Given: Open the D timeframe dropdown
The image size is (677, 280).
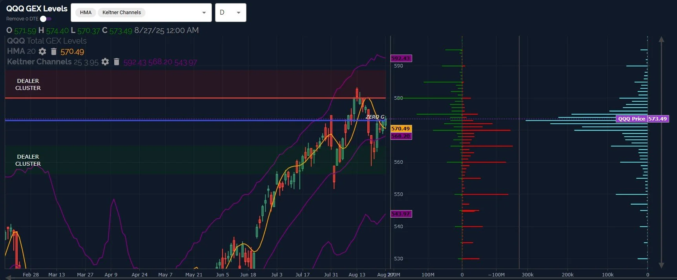Looking at the screenshot, I should [231, 13].
